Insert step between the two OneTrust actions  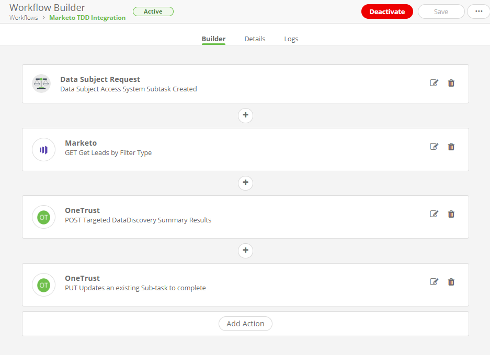coord(245,251)
